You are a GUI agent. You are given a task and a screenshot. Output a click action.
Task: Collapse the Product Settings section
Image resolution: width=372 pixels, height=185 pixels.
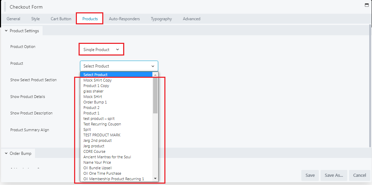pos(6,31)
